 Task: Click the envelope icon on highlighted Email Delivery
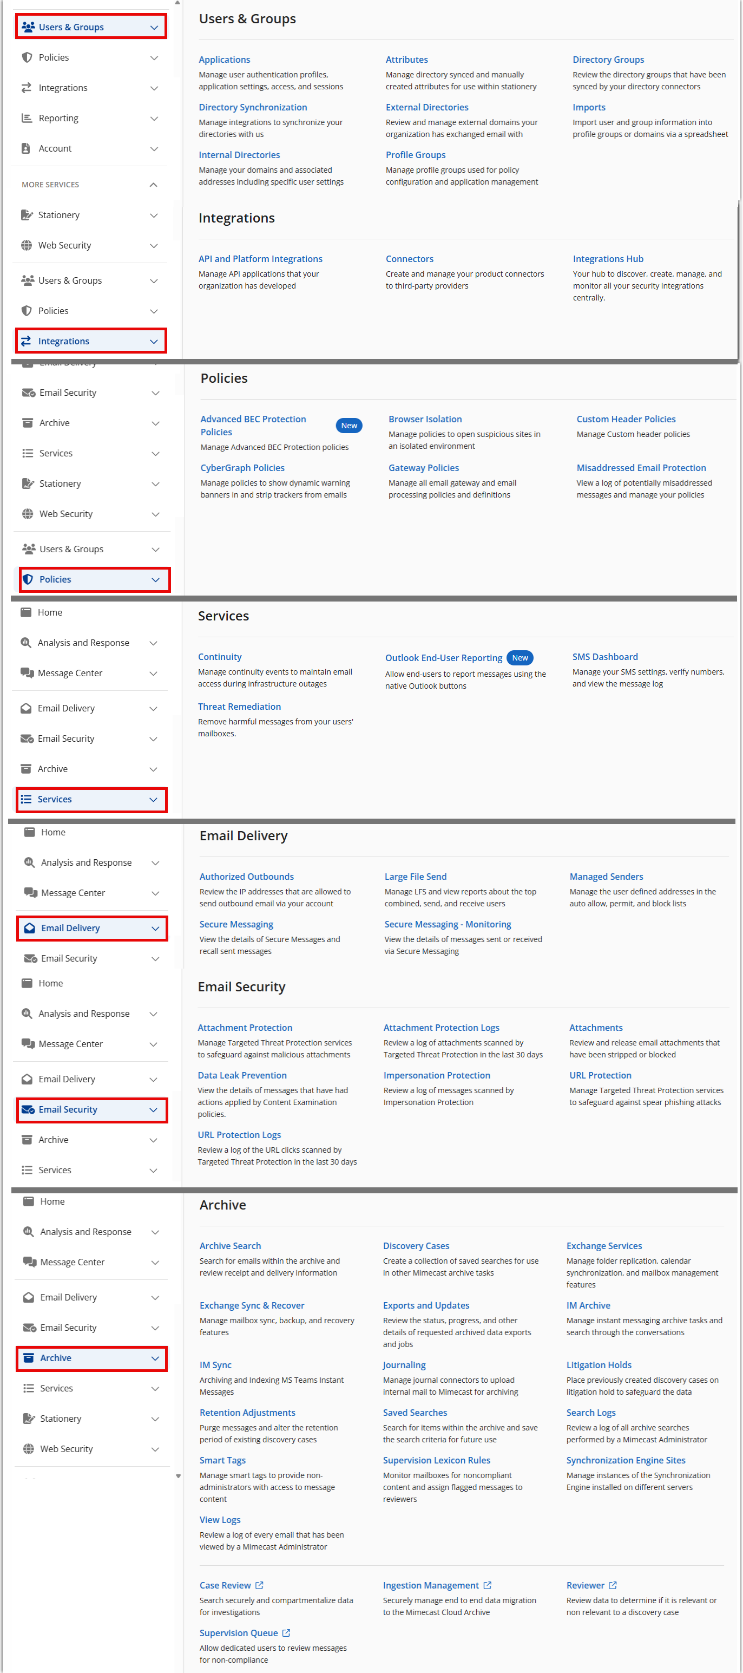(30, 927)
